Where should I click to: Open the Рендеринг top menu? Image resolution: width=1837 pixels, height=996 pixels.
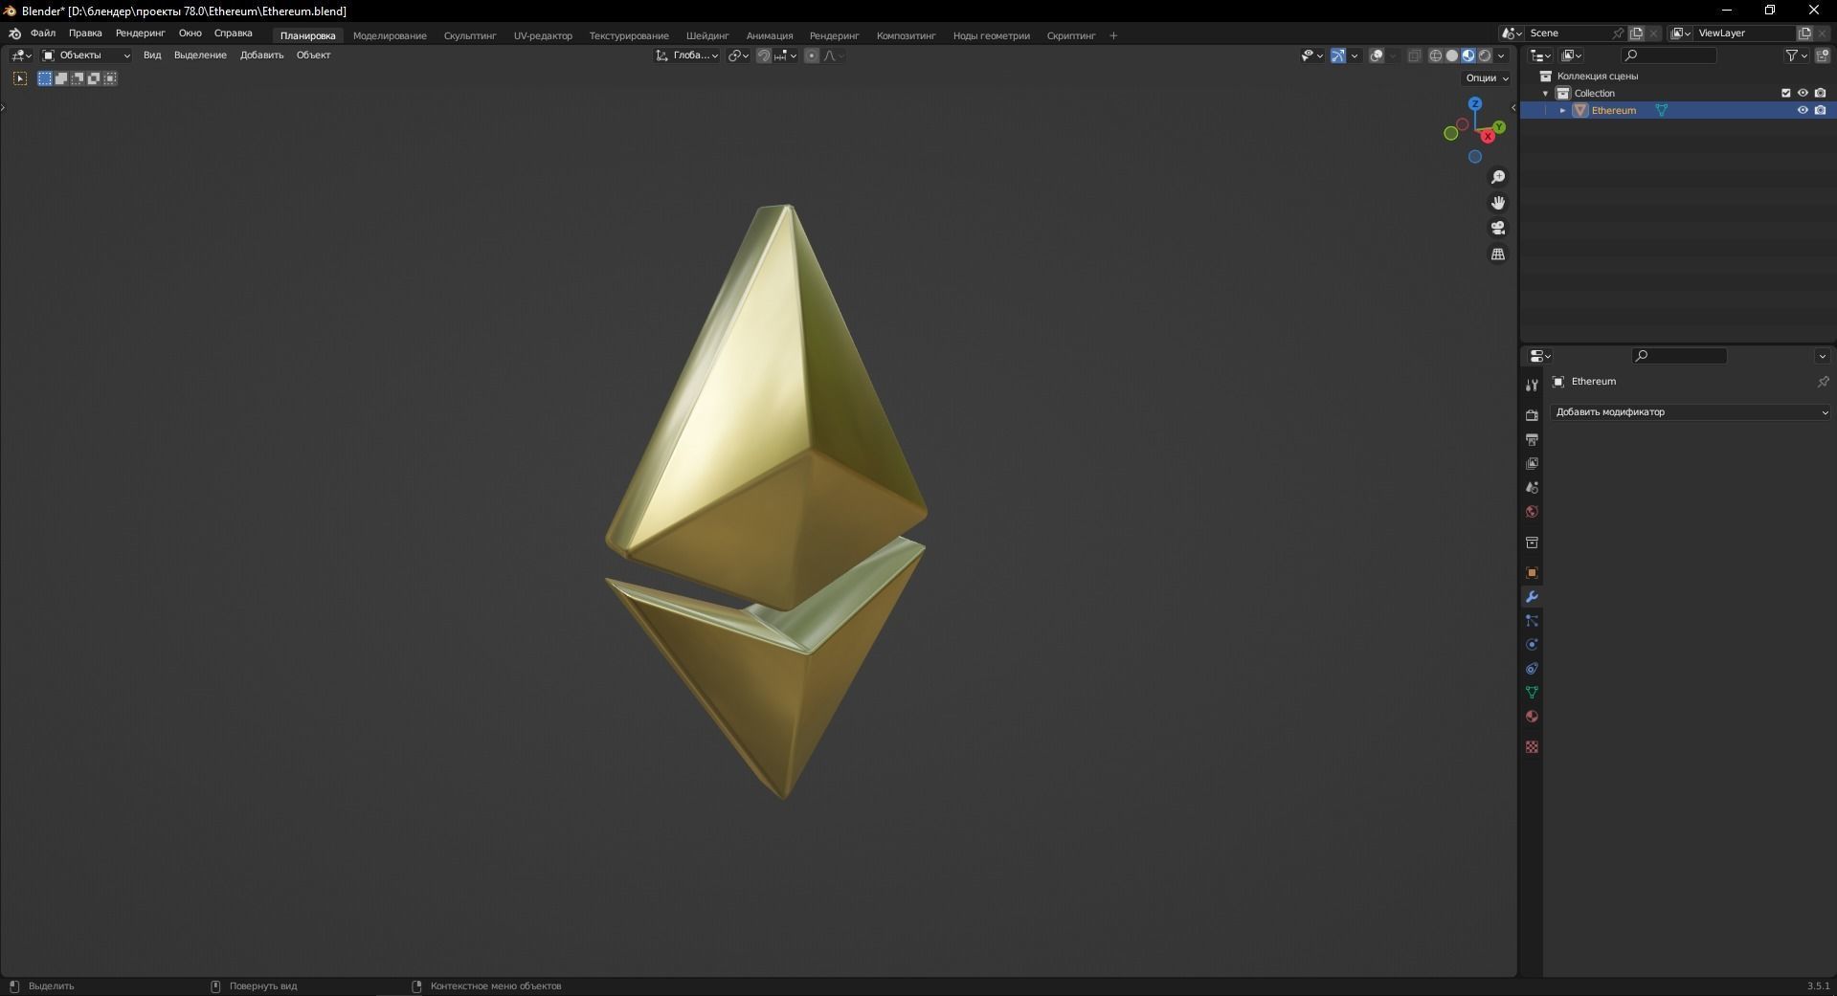pyautogui.click(x=141, y=33)
